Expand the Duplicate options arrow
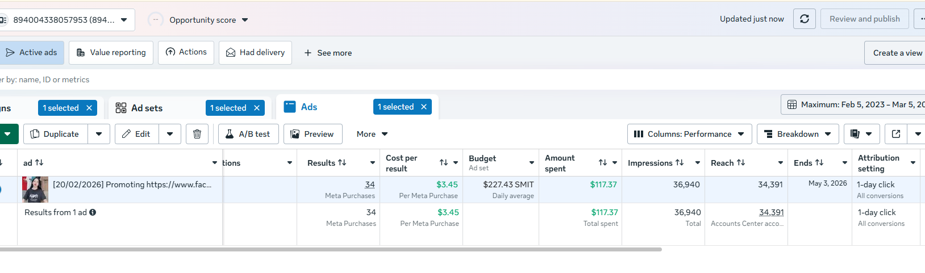The height and width of the screenshot is (273, 925). pos(99,134)
